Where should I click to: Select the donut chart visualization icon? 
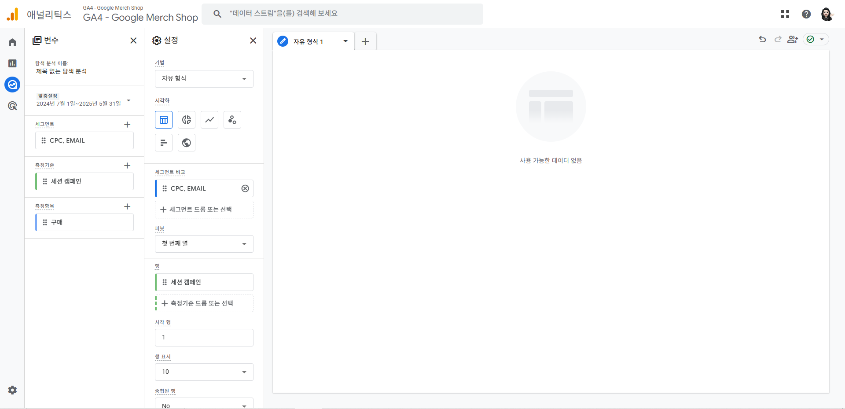(187, 120)
